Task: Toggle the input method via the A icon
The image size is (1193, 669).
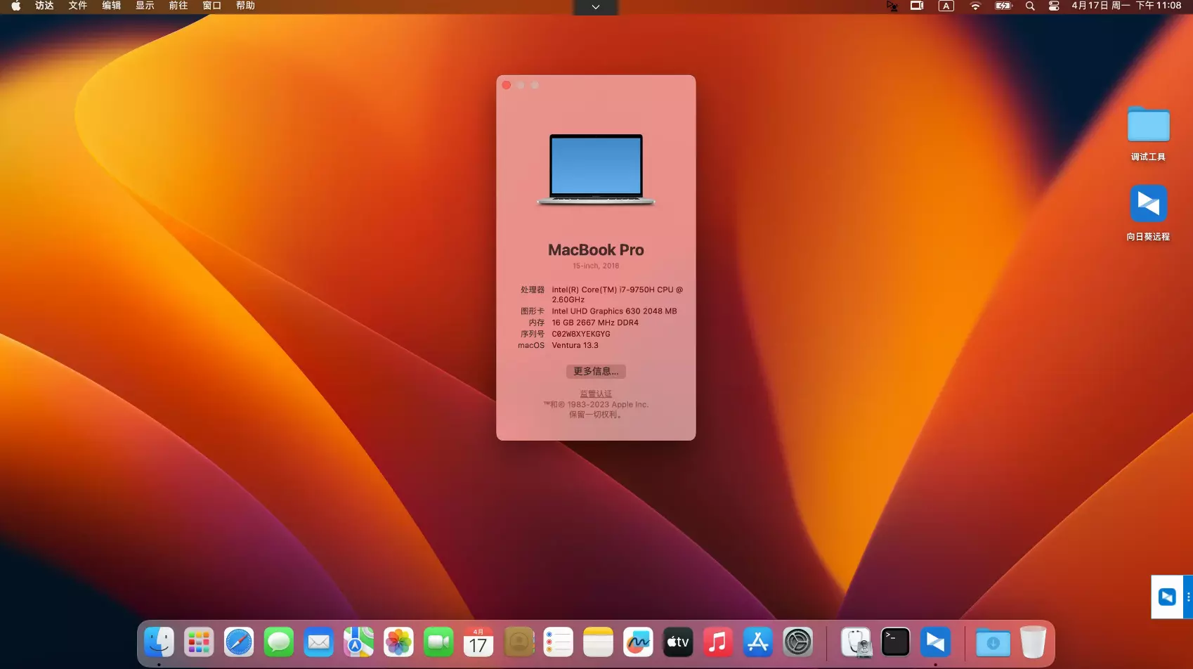Action: pyautogui.click(x=946, y=6)
